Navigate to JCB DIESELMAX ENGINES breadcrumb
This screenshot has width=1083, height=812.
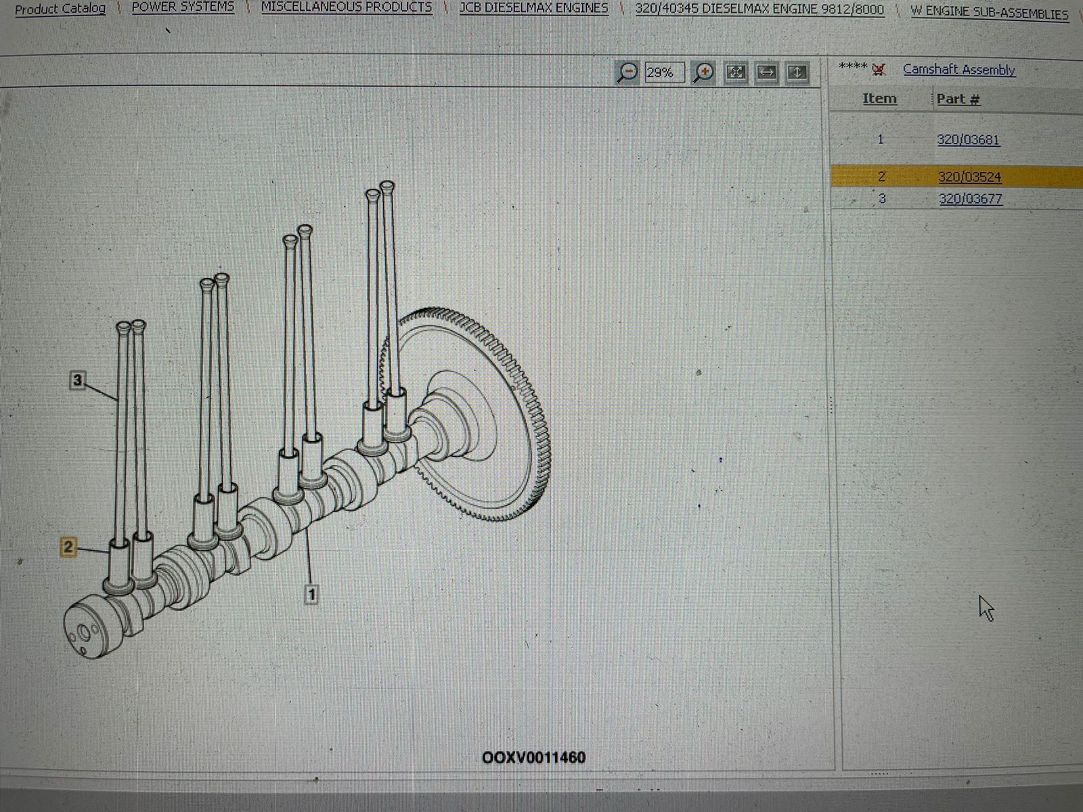coord(533,8)
